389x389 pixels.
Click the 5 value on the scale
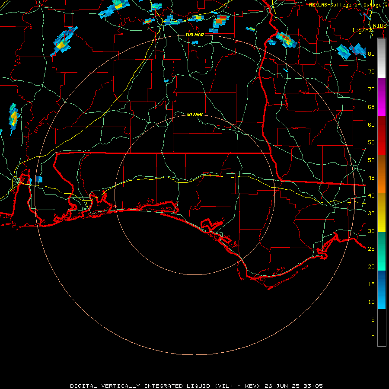[x=373, y=319]
